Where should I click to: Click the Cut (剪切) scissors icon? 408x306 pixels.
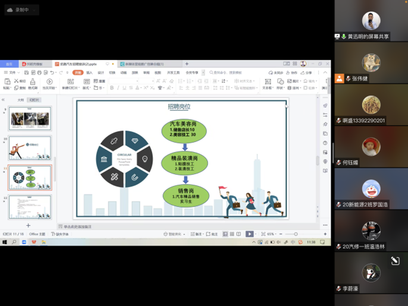(20, 81)
